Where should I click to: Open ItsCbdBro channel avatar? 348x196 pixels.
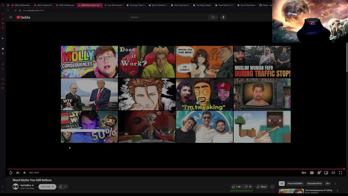(15, 186)
